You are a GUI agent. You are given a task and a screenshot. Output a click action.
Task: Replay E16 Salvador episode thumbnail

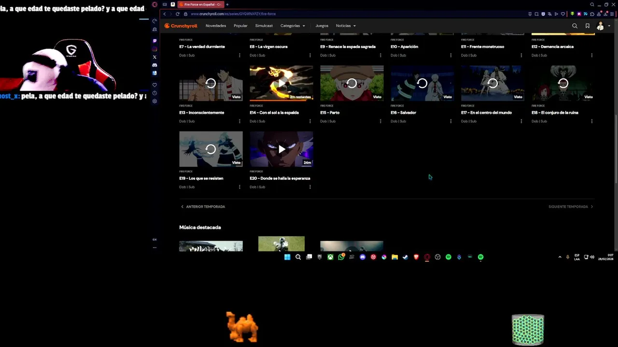422,83
